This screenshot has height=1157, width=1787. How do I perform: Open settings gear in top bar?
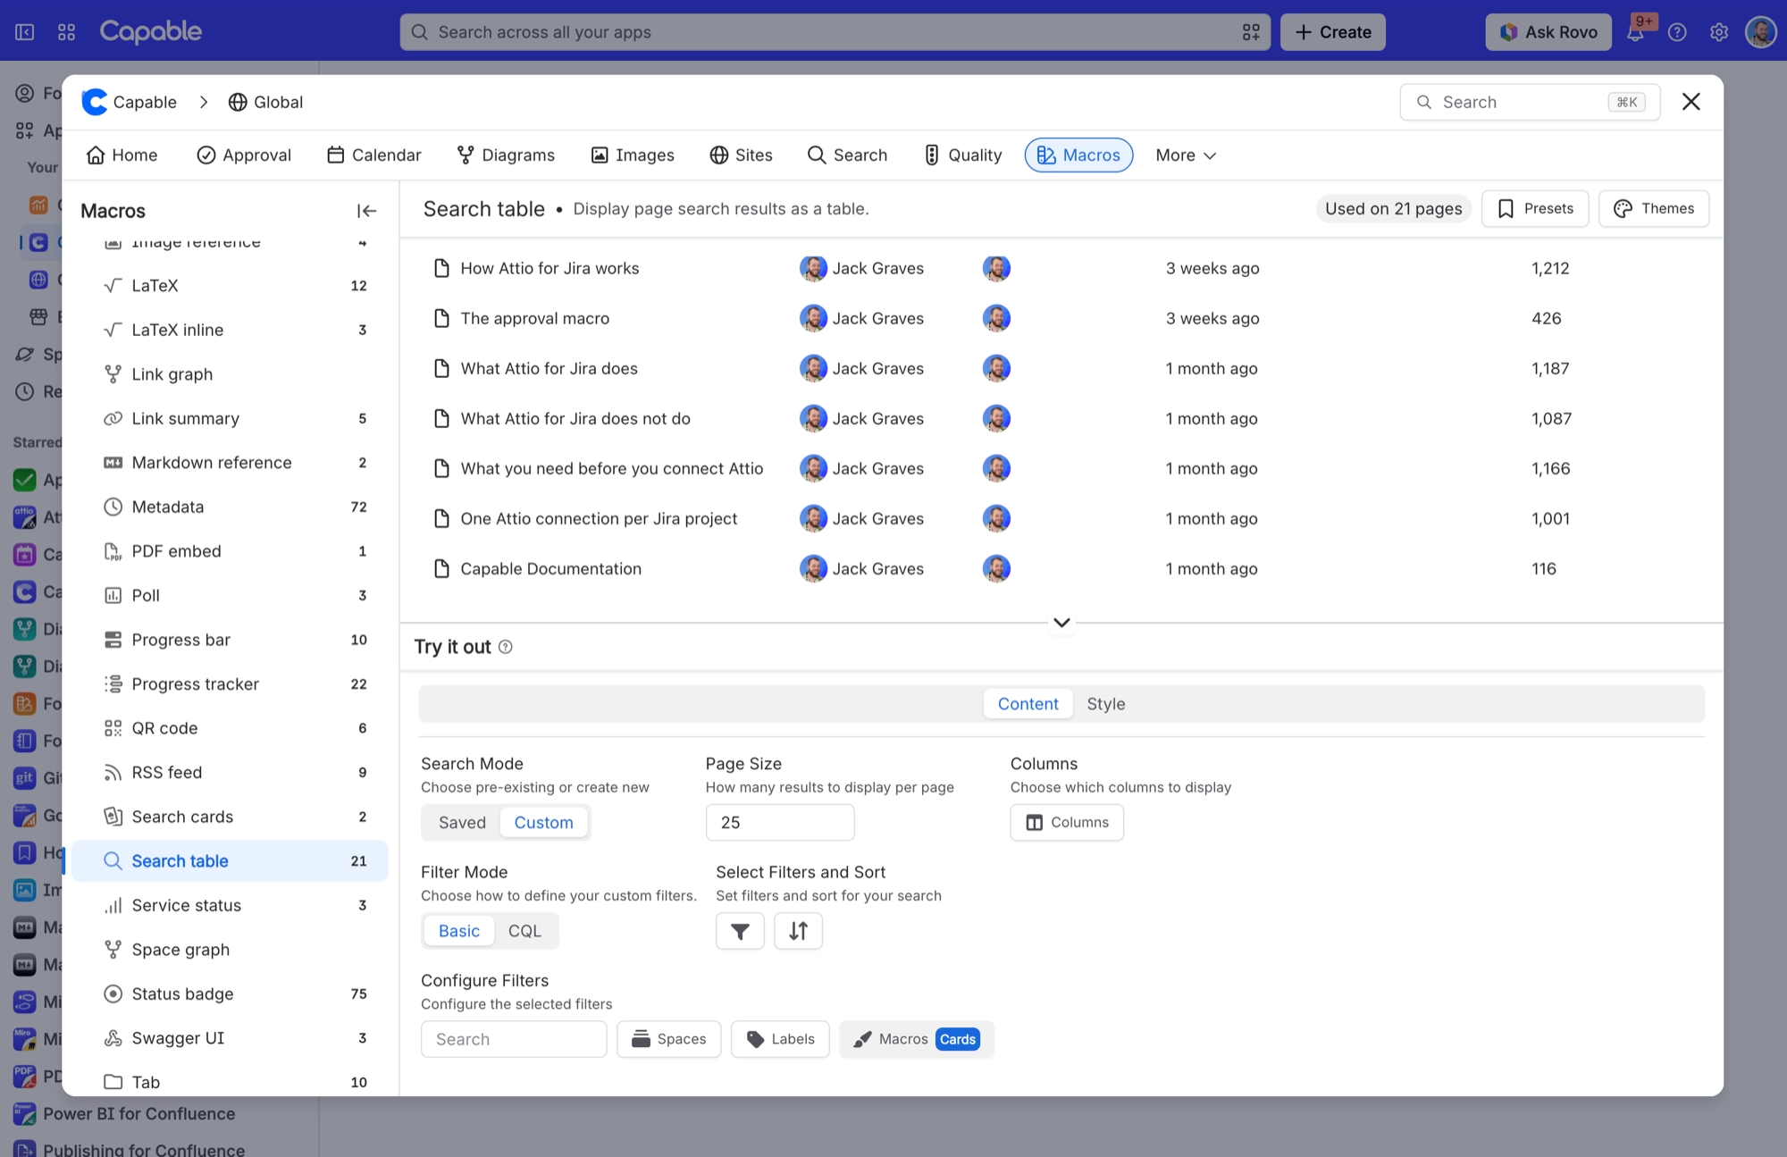pos(1718,32)
